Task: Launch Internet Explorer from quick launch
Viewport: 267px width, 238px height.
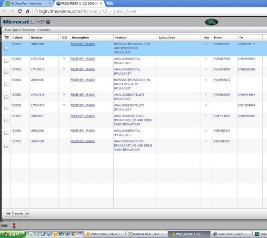Action: click(68, 234)
